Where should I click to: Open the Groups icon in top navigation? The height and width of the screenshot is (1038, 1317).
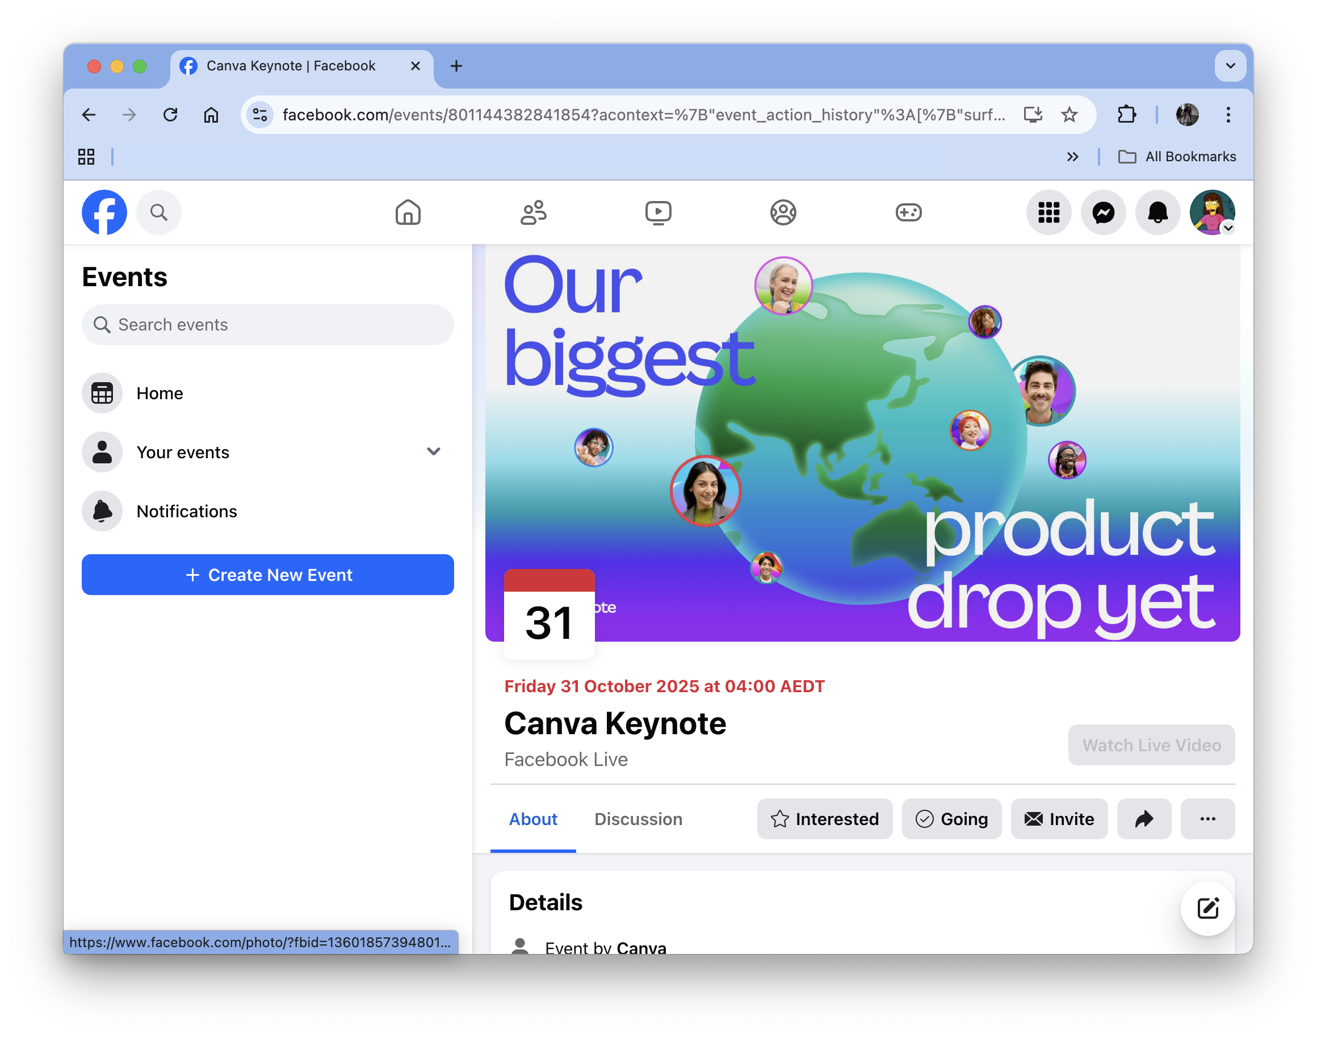783,212
